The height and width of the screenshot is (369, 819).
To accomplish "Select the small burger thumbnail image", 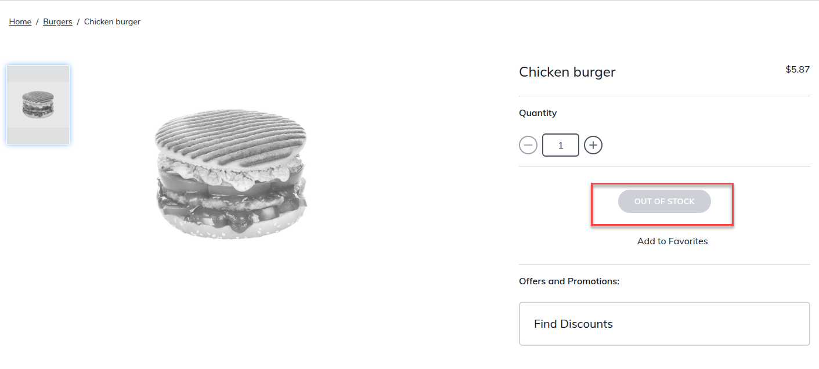I will [x=38, y=104].
